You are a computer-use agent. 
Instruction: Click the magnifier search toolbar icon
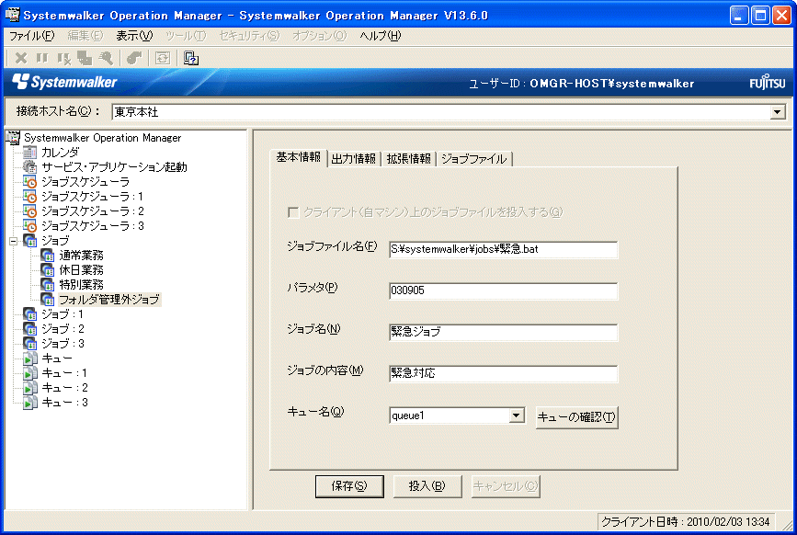[x=106, y=59]
